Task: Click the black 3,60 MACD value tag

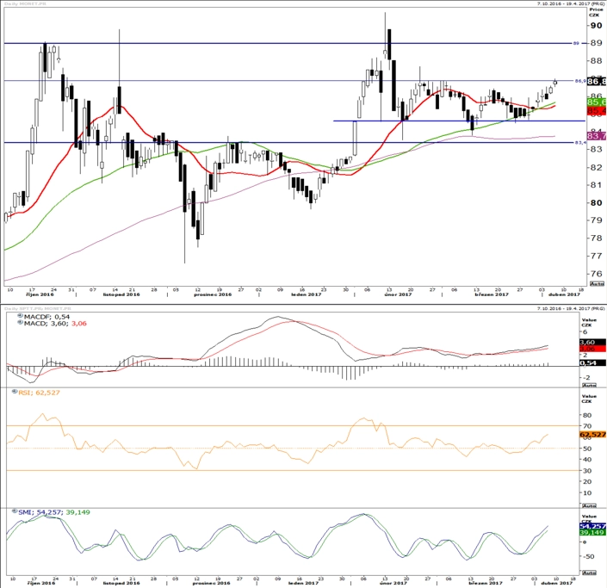Action: point(592,342)
